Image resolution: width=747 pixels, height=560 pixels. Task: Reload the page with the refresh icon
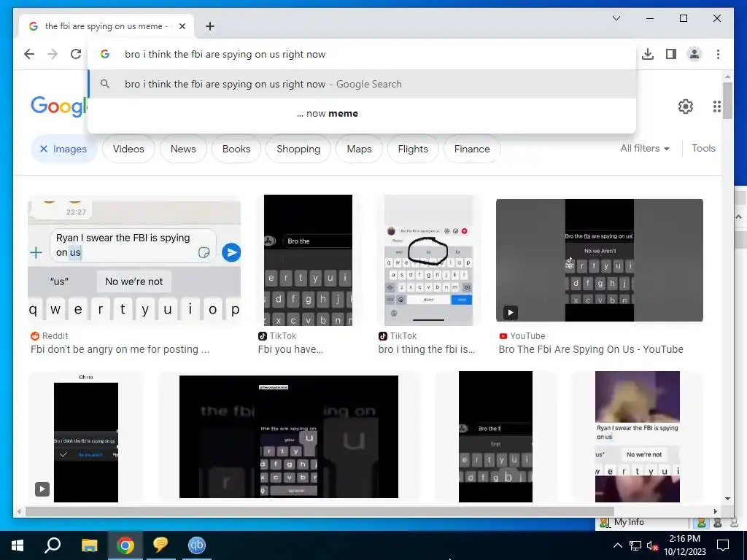pos(76,54)
